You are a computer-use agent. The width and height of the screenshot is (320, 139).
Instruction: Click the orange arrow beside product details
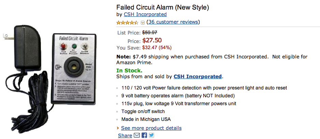tap(118, 128)
